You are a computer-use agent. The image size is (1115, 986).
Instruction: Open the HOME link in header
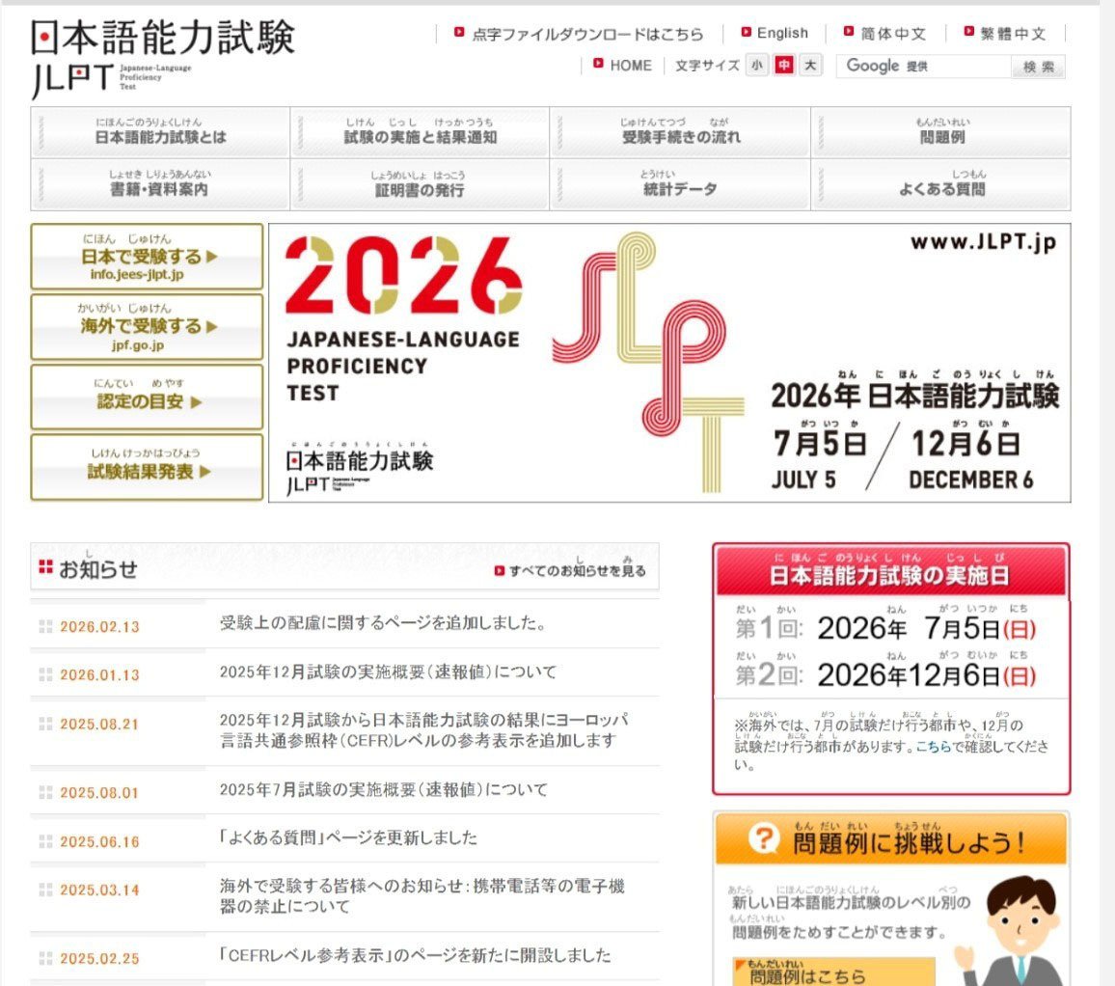[x=630, y=66]
